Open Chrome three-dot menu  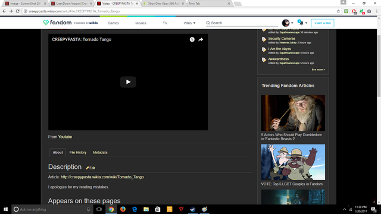pos(377,11)
